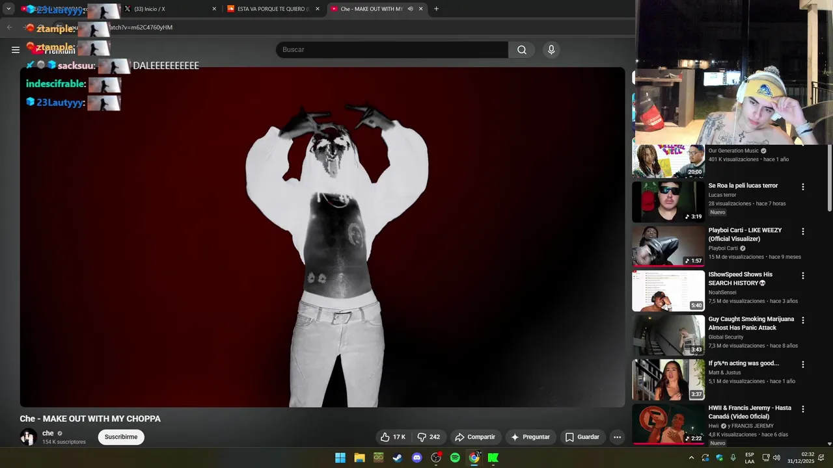Open the Windows Start menu

[x=340, y=458]
